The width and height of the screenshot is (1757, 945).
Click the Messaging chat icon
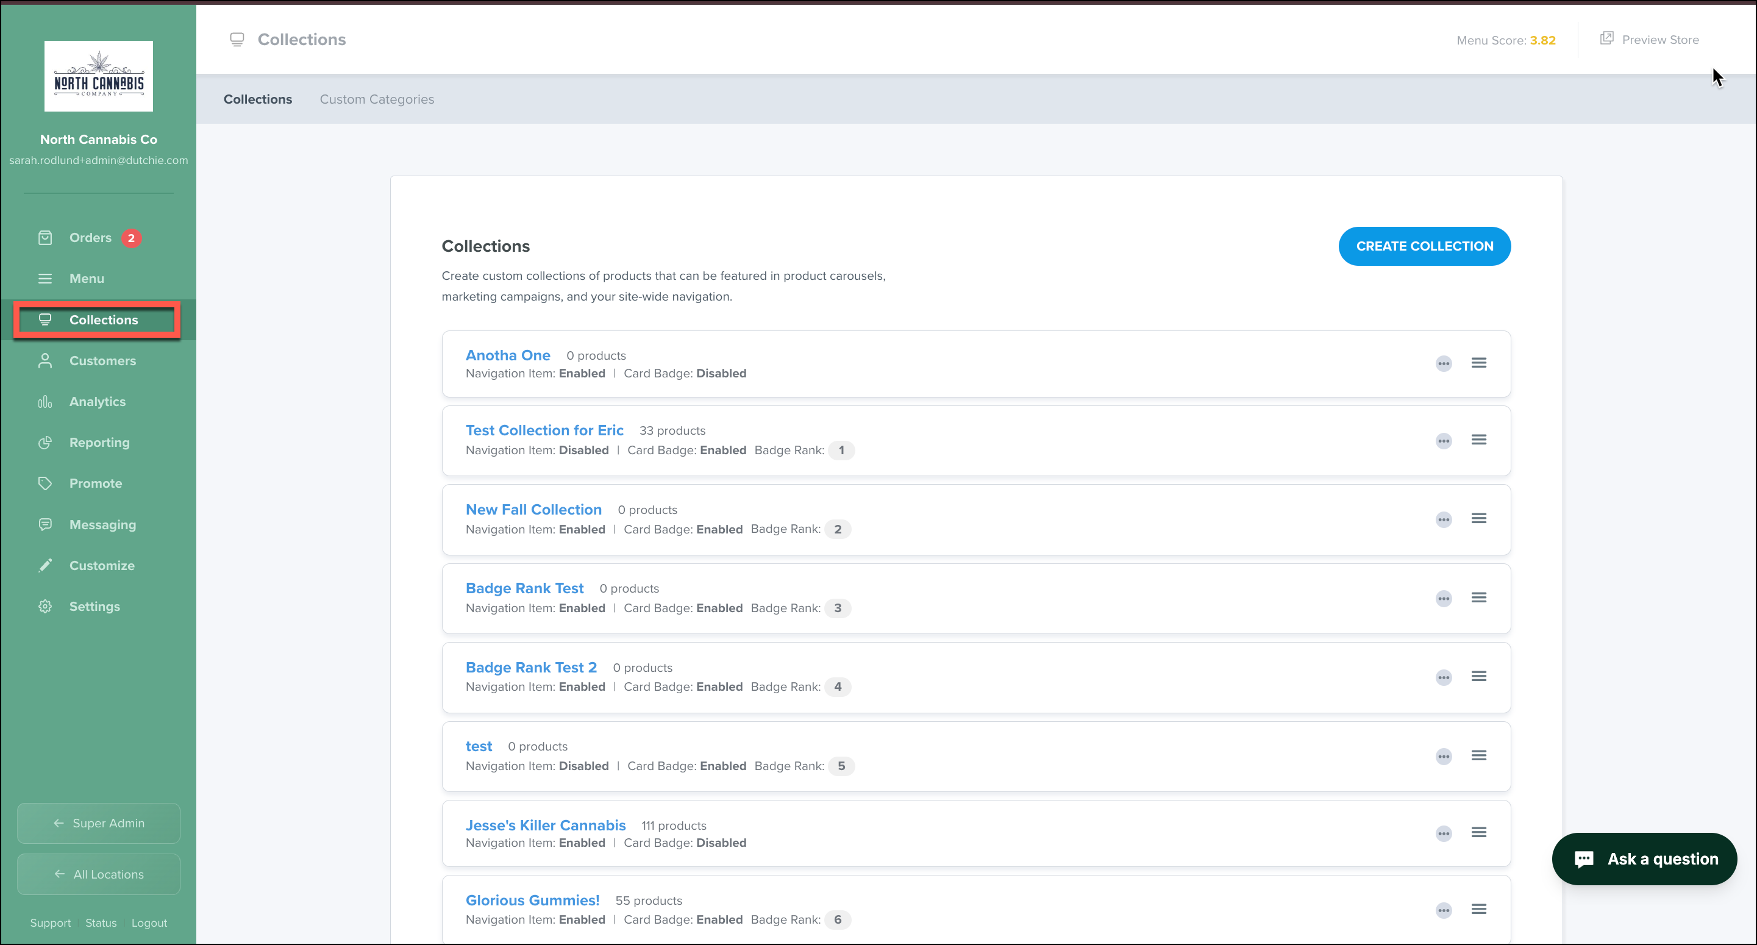(45, 525)
